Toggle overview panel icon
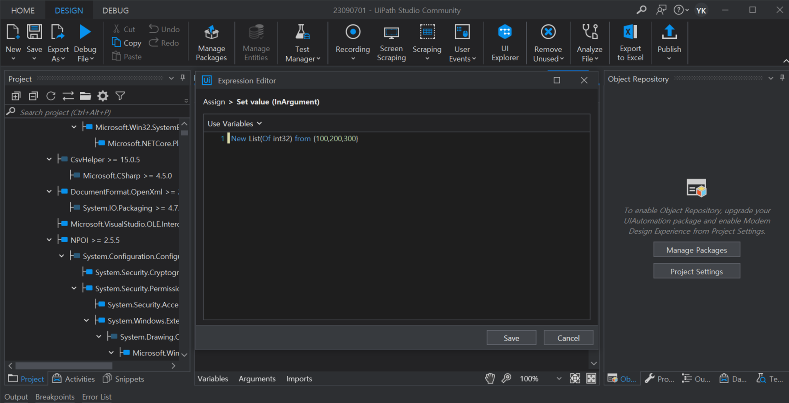The image size is (789, 403). (591, 378)
